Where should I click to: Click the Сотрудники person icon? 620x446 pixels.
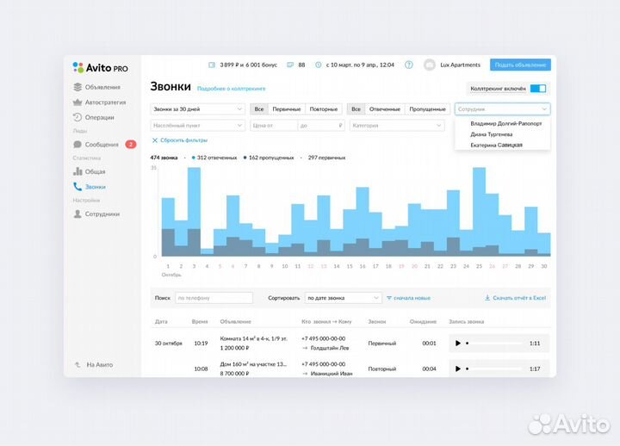click(77, 214)
